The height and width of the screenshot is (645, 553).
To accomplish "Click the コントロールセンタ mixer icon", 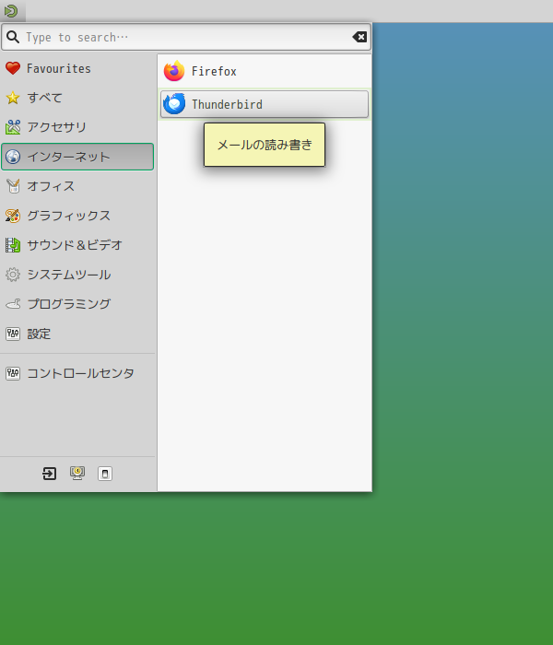I will 13,373.
